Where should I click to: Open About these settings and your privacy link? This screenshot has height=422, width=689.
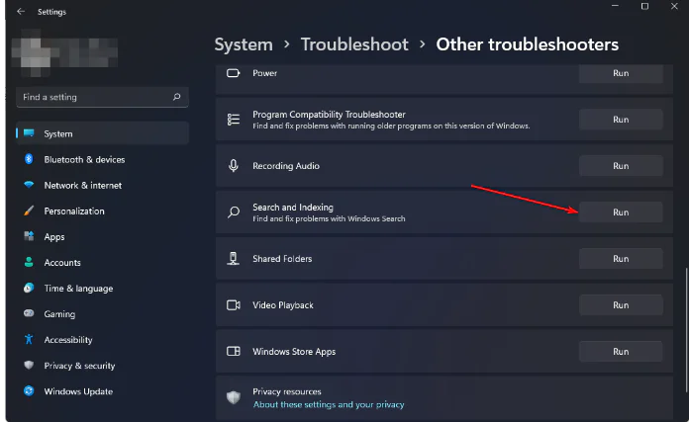pos(329,404)
